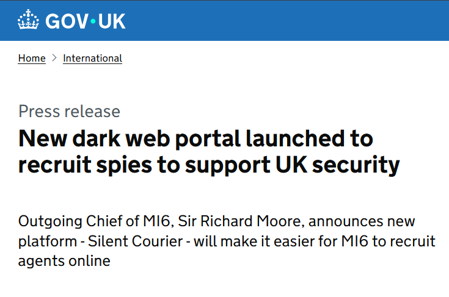Click the teal dot in GOV.UK logo
This screenshot has width=449, height=297.
click(93, 21)
